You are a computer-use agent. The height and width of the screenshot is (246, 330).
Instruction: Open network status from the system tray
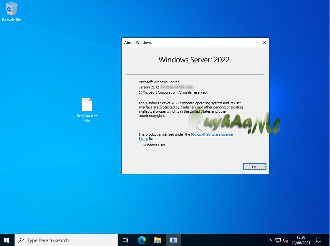pyautogui.click(x=278, y=240)
